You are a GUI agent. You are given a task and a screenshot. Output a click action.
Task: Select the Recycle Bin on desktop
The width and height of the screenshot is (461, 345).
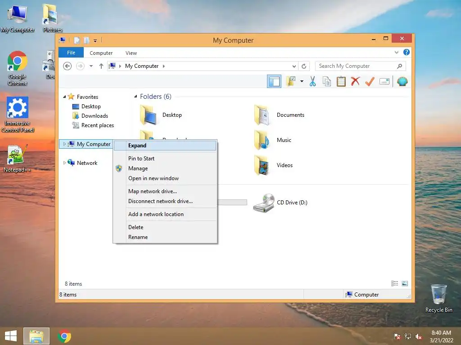[x=438, y=299]
